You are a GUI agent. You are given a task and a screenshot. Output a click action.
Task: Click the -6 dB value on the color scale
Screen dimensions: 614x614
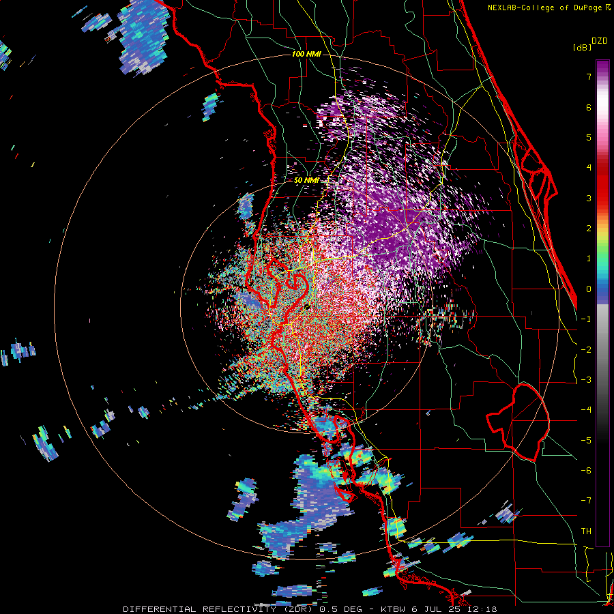pos(586,471)
